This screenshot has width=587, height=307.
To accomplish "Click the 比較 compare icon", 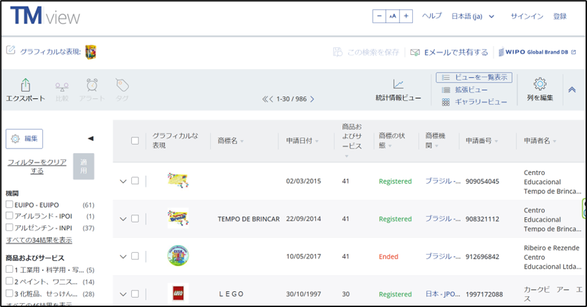I will [62, 86].
